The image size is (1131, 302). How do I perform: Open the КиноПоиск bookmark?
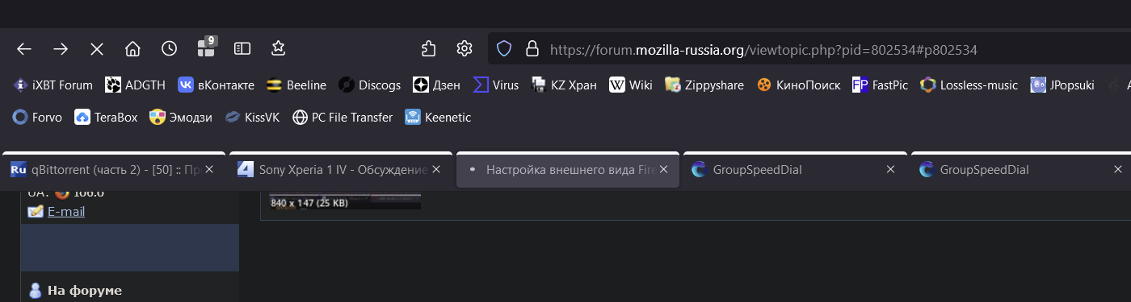[798, 85]
